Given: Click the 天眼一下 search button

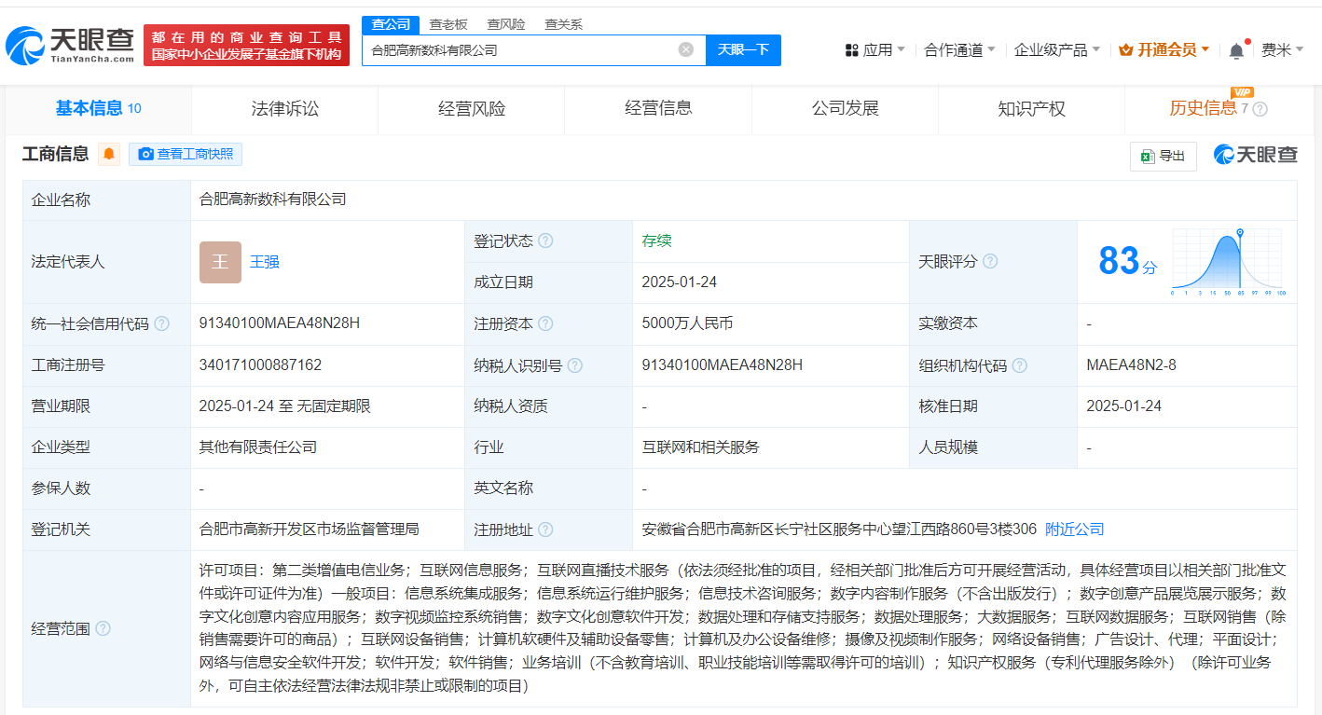Looking at the screenshot, I should pos(743,49).
